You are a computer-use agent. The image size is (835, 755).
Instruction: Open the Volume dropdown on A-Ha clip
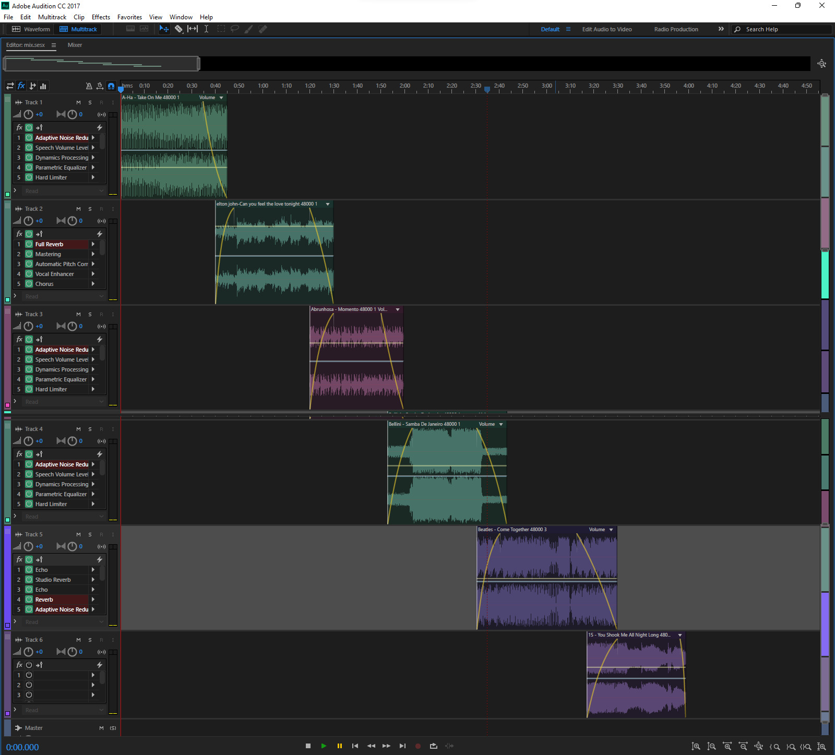[x=221, y=98]
